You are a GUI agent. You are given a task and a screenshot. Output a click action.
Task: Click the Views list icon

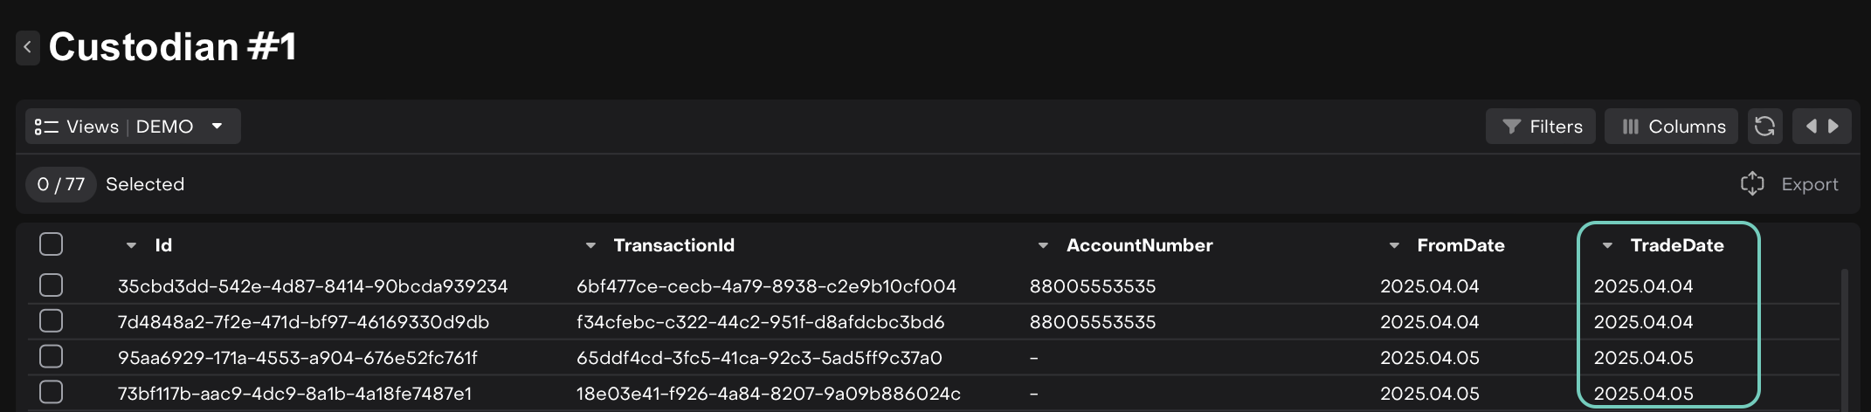point(46,127)
